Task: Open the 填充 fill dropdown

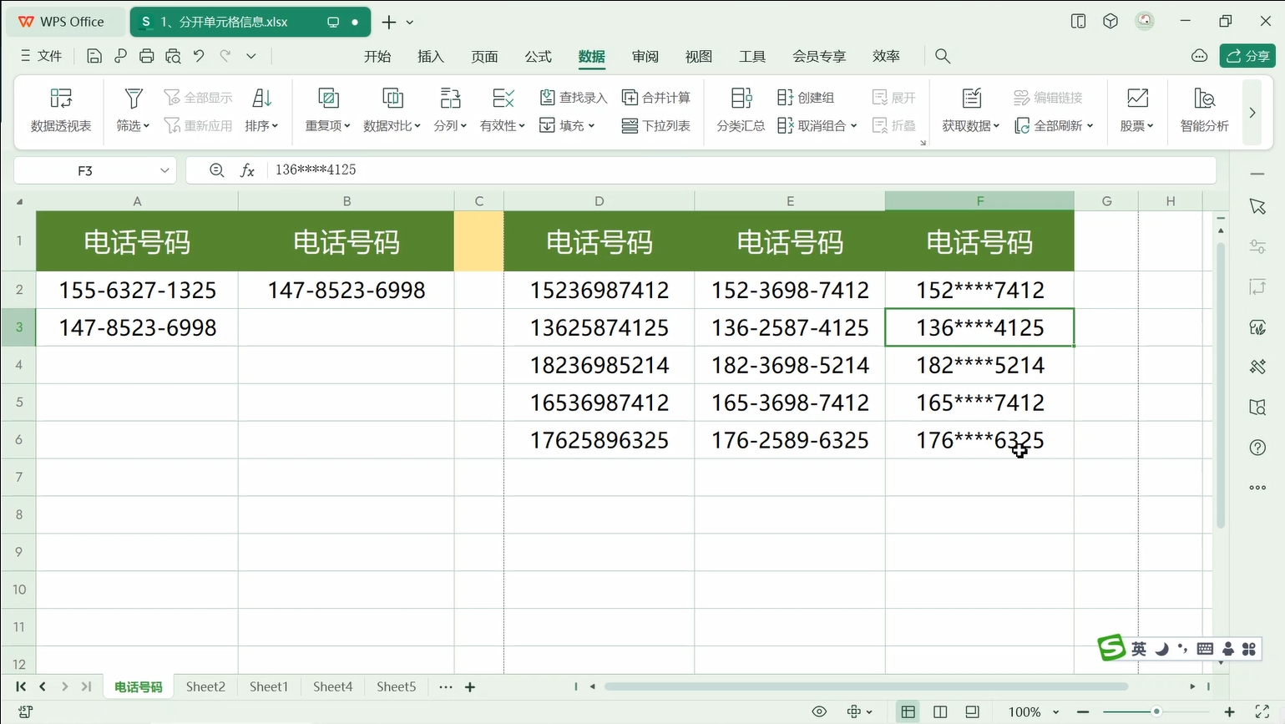Action: coord(567,125)
